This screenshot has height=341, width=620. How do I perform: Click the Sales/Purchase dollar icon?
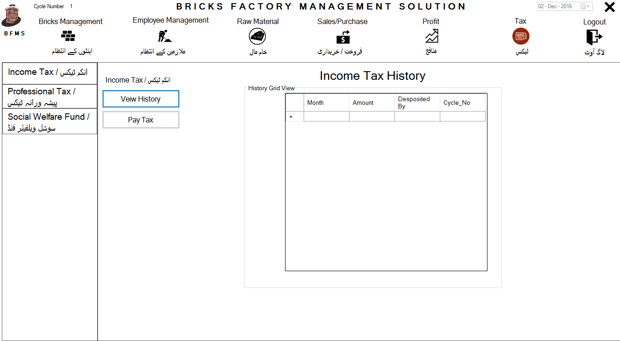click(x=343, y=37)
